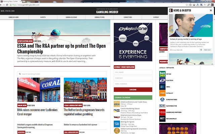Click the Ladbrokes Partners red logo
The height and width of the screenshot is (134, 215).
(162, 112)
